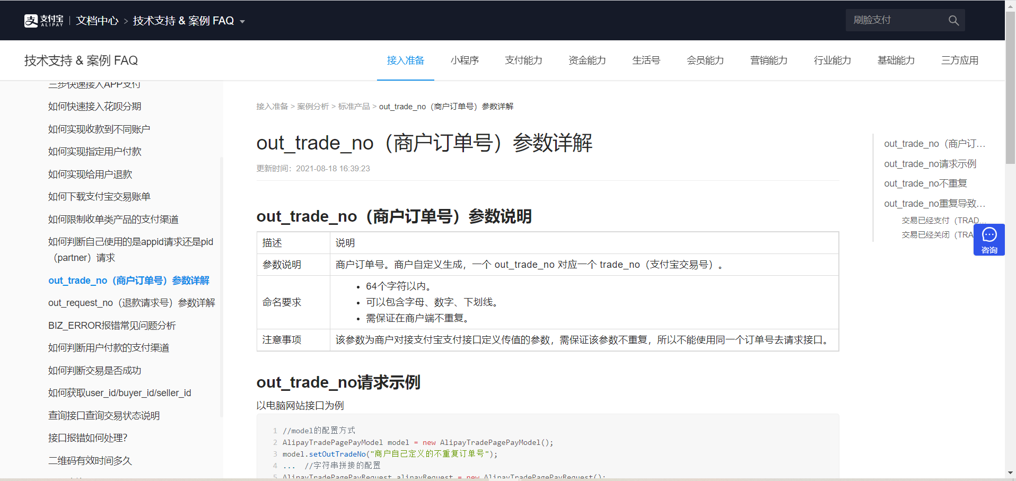Open 如何限制收单类产品的支付渠道 in sidebar
Image resolution: width=1016 pixels, height=481 pixels.
pos(113,220)
